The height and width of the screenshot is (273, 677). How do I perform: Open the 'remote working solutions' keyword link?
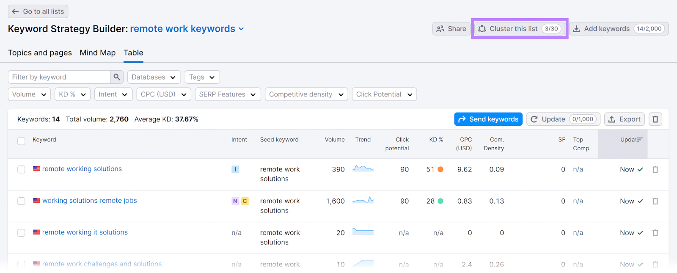pyautogui.click(x=82, y=169)
